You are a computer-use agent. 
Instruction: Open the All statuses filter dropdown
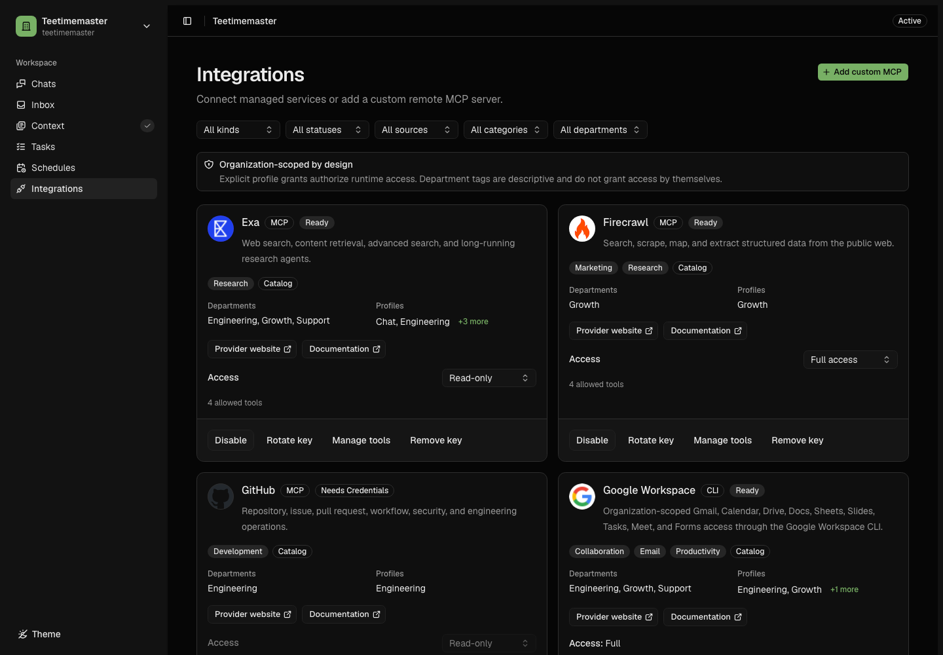tap(327, 130)
